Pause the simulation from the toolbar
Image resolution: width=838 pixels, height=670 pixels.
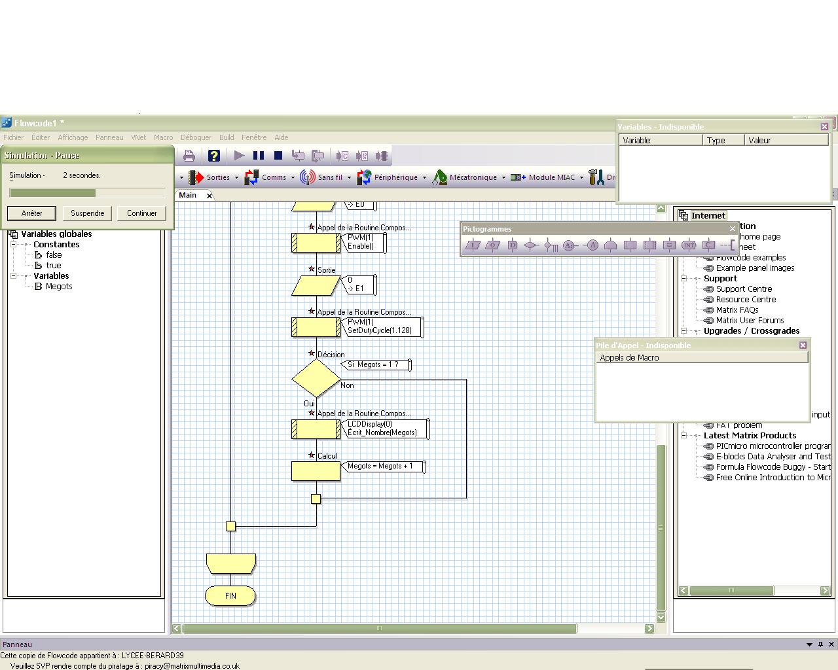pyautogui.click(x=259, y=156)
